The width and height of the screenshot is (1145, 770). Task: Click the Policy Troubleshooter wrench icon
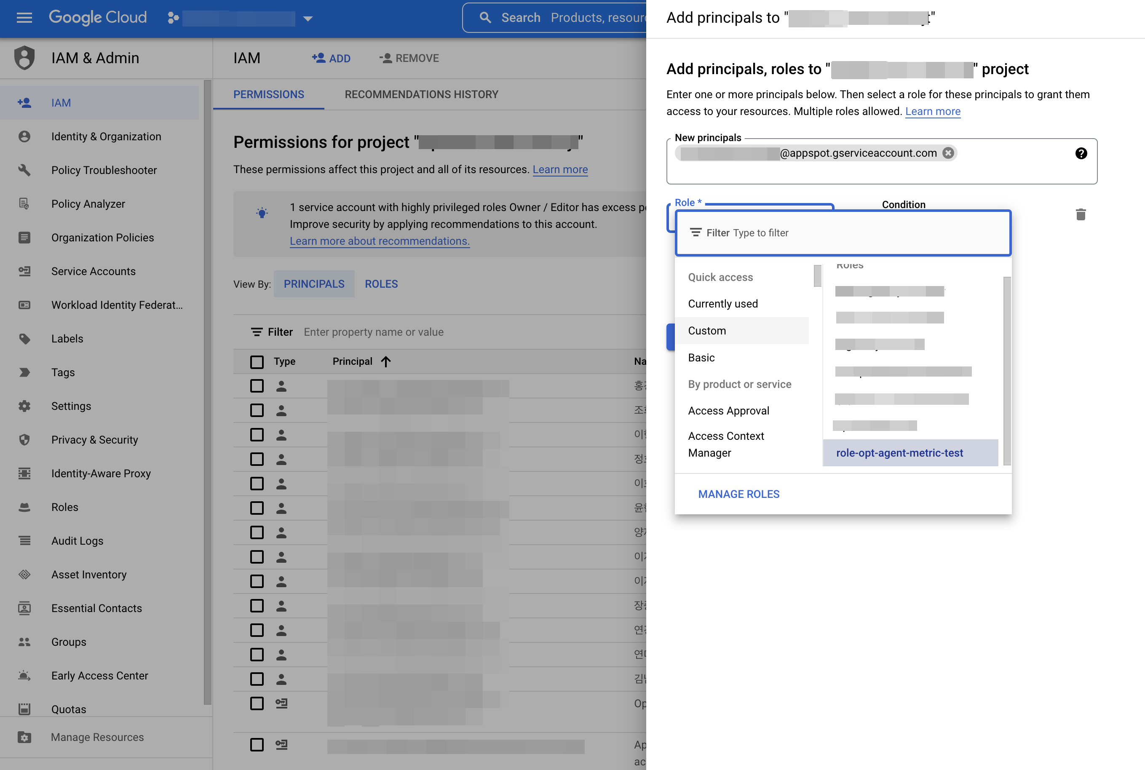tap(24, 170)
